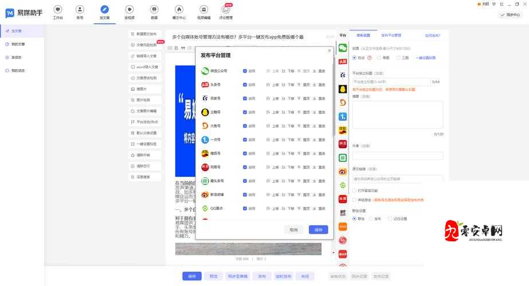The image size is (529, 286).
Task: Select QQ看点 icon in the right platform strip
Action: 342,185
